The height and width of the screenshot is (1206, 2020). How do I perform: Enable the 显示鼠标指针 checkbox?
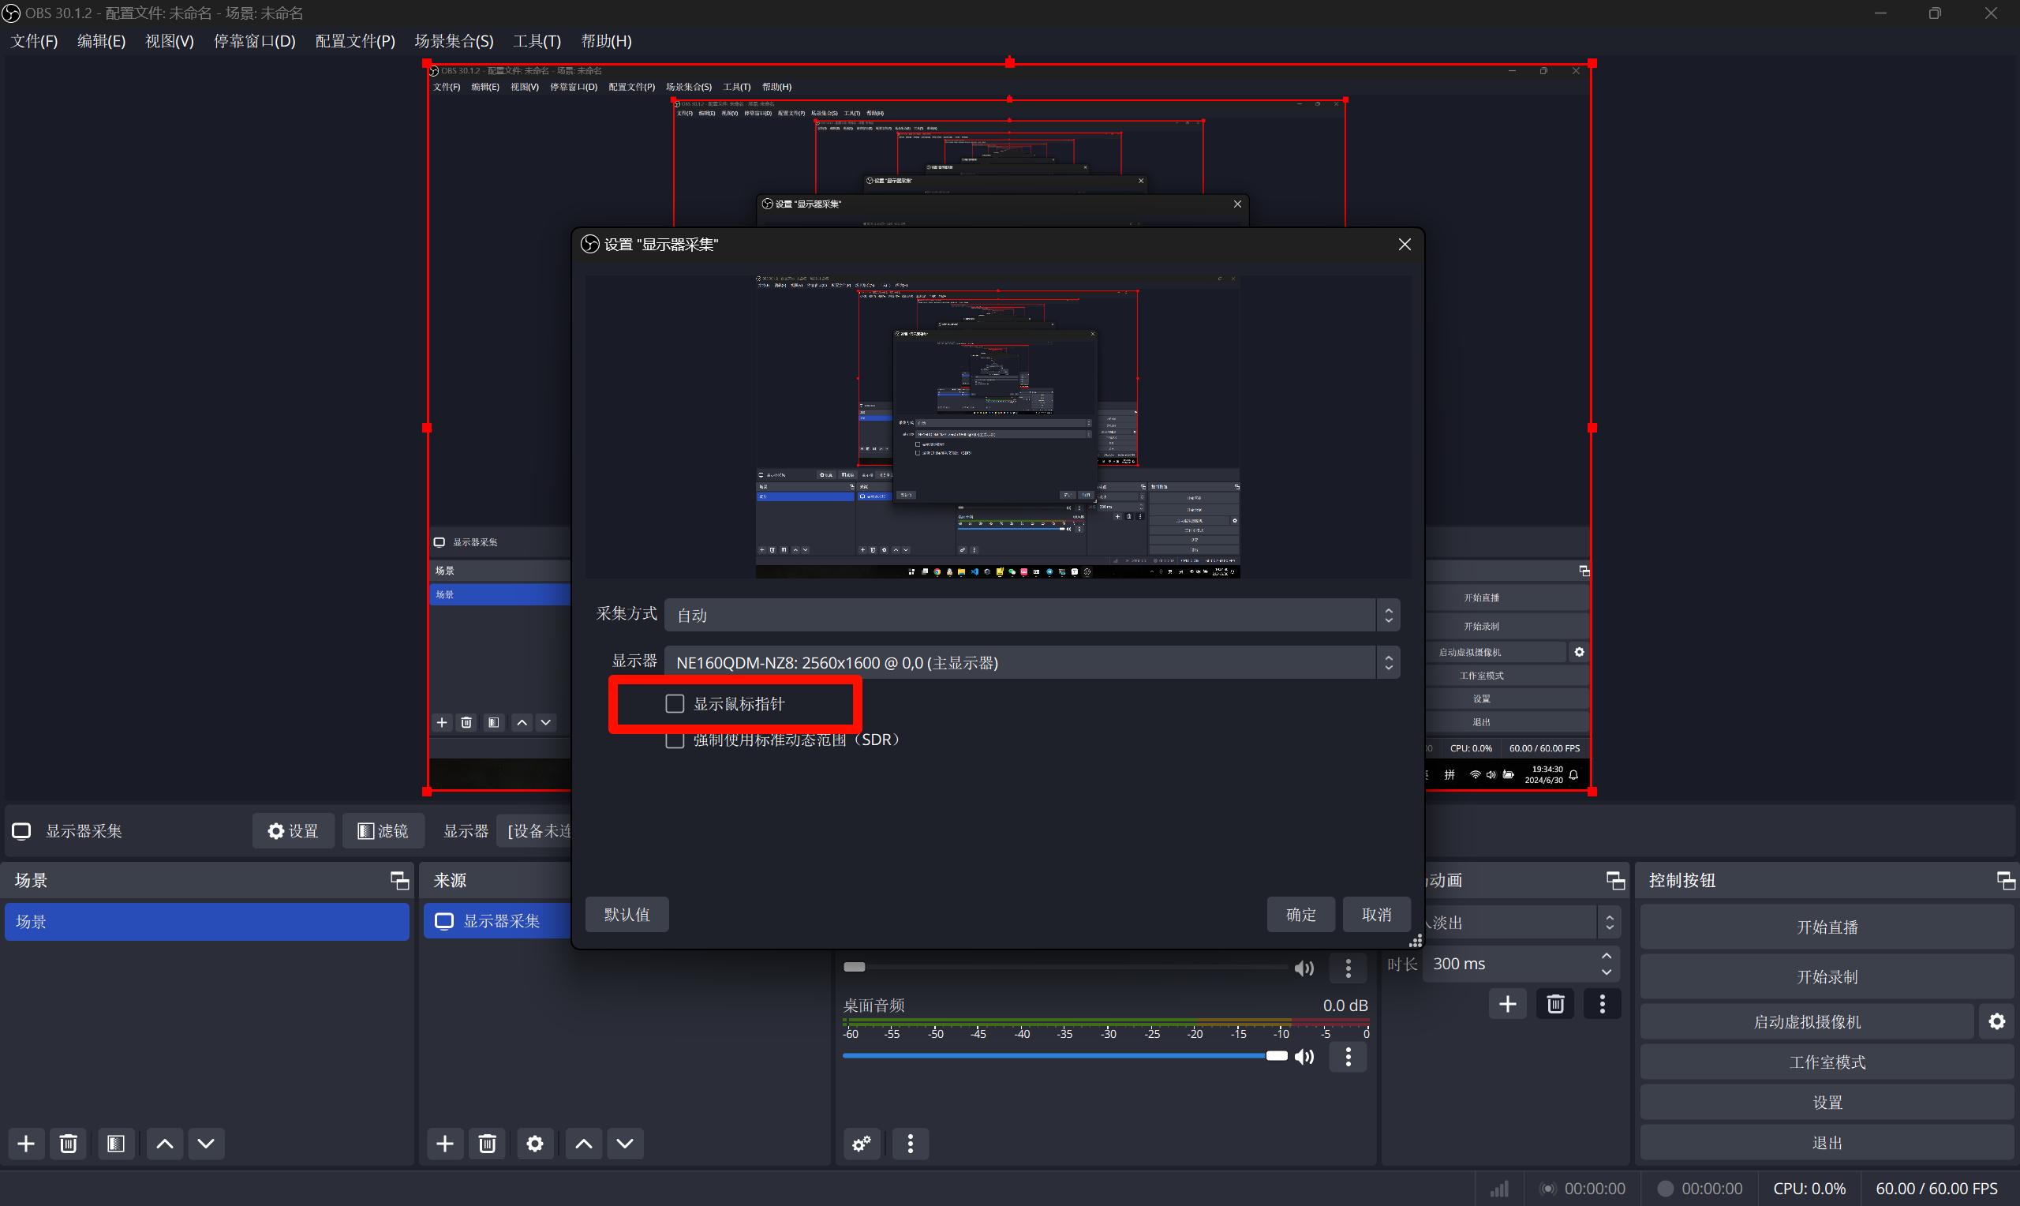[675, 704]
